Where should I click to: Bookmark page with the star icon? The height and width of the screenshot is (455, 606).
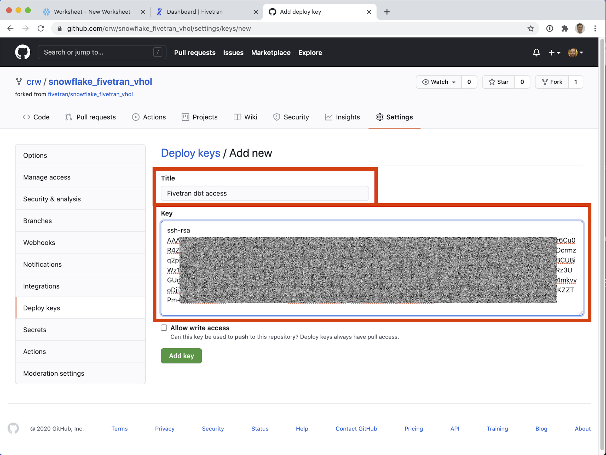tap(531, 29)
